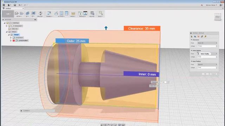Click the red error icon on Profile operation
225x126 pixels.
coord(14,41)
